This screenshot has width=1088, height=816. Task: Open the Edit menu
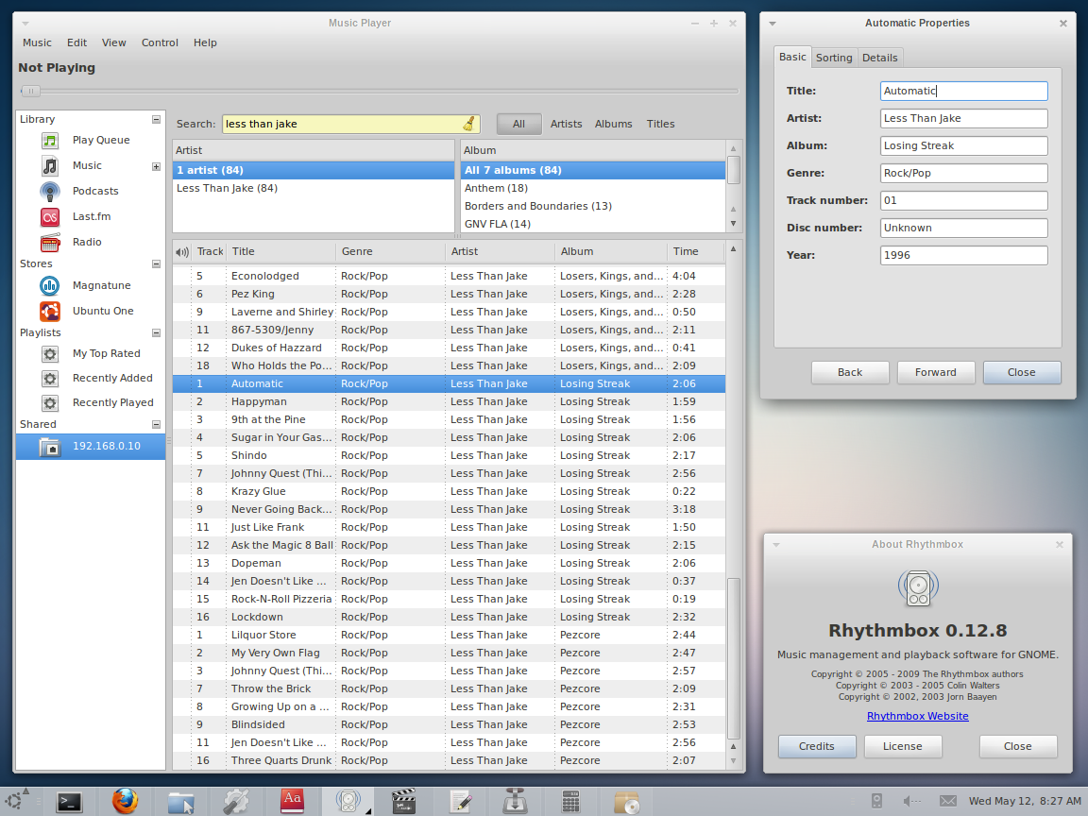(77, 43)
